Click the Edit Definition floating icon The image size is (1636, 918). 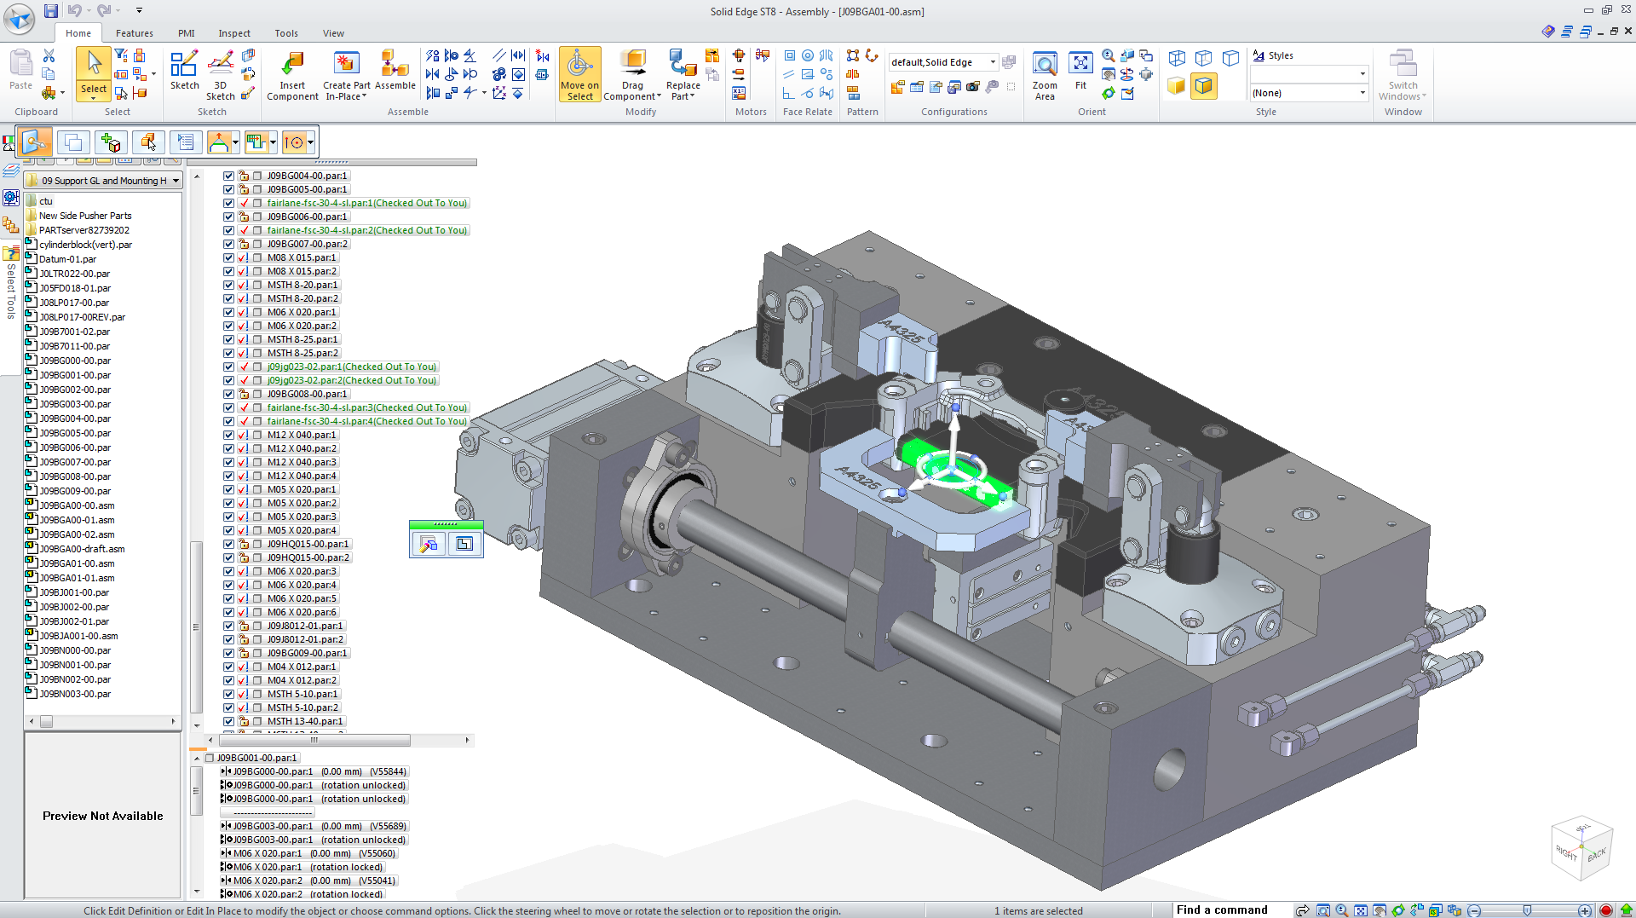(x=429, y=544)
